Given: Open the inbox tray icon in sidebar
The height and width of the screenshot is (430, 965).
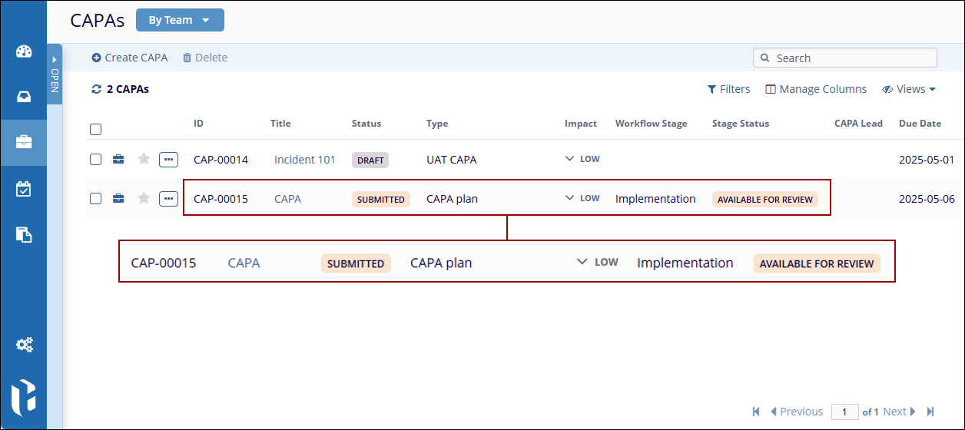Looking at the screenshot, I should [x=24, y=97].
